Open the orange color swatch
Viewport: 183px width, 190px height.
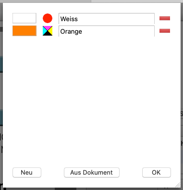click(24, 31)
